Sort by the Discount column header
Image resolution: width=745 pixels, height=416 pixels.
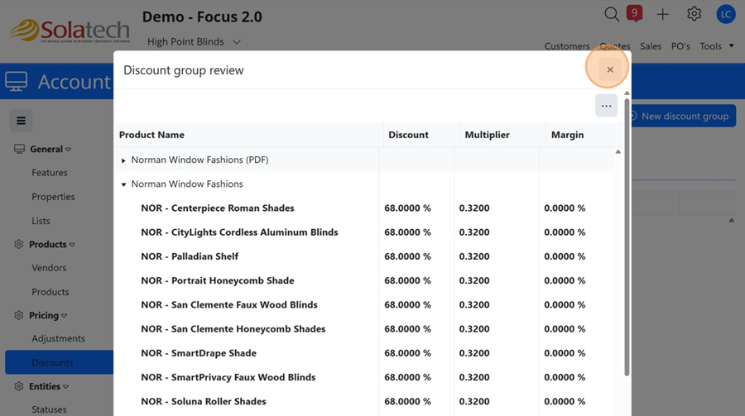point(408,135)
